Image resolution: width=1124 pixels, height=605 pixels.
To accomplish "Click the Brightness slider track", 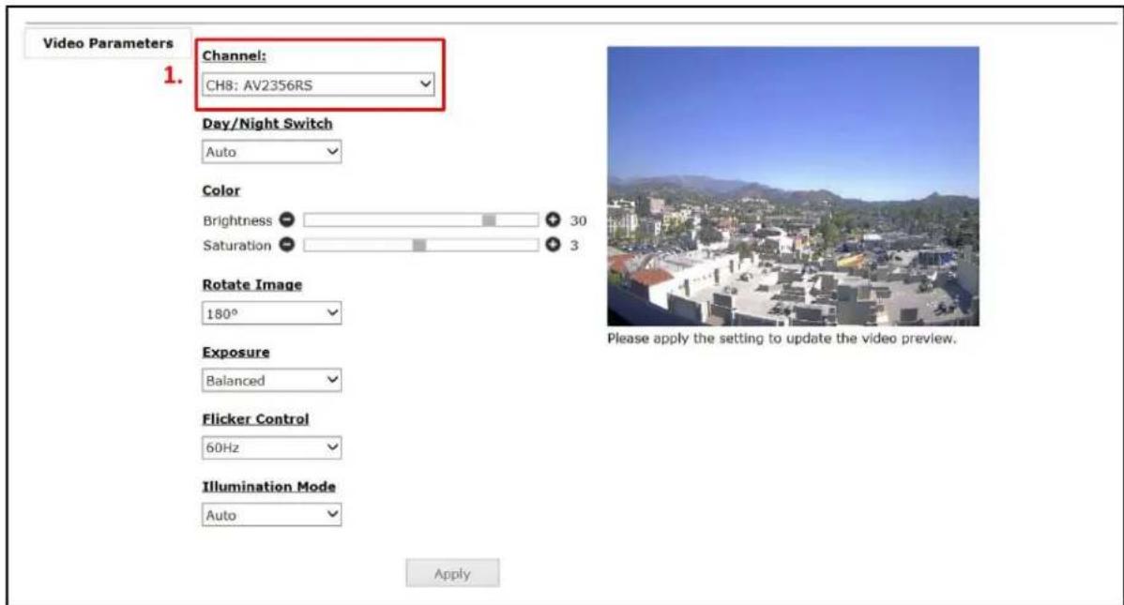I will tap(420, 220).
